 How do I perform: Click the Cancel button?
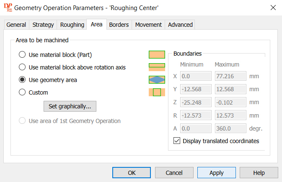[174, 173]
